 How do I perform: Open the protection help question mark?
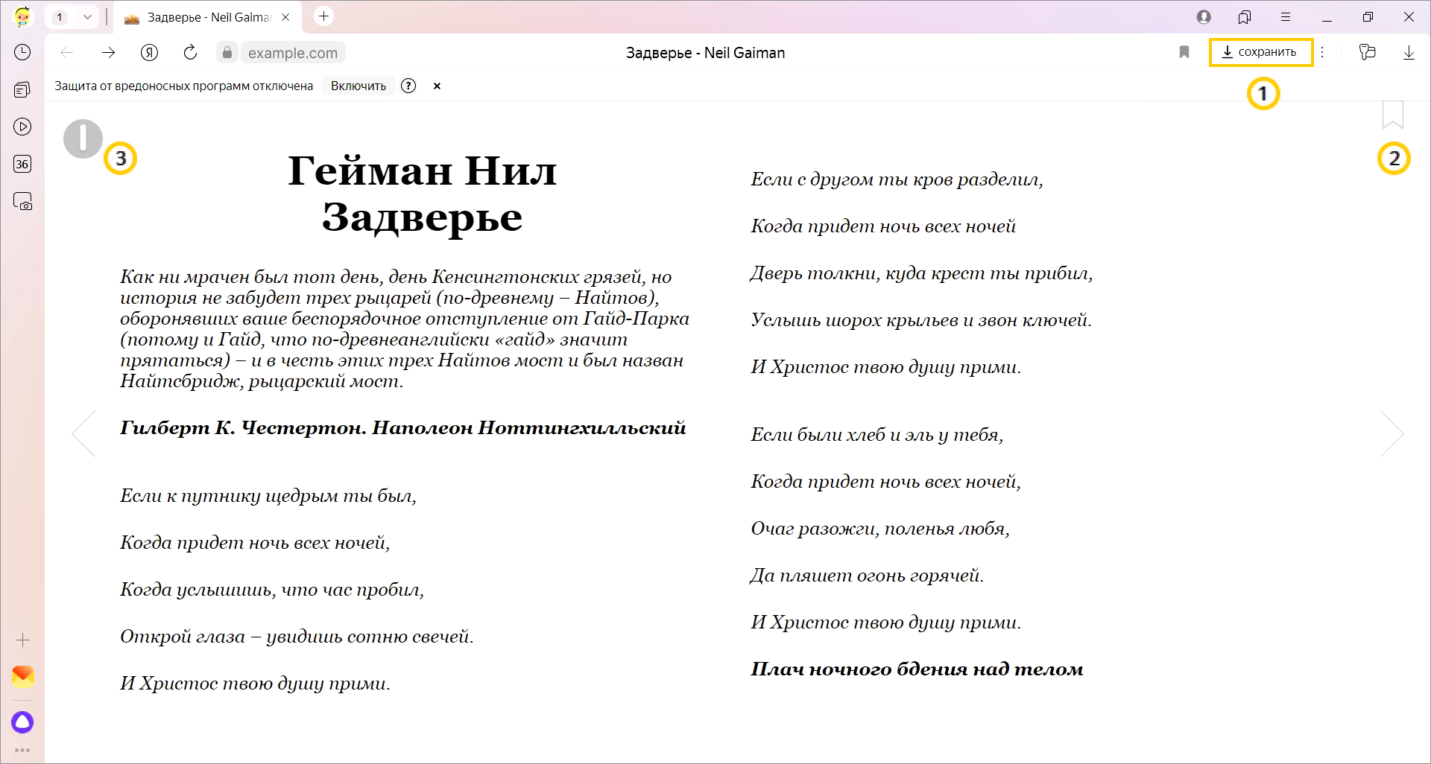[408, 86]
